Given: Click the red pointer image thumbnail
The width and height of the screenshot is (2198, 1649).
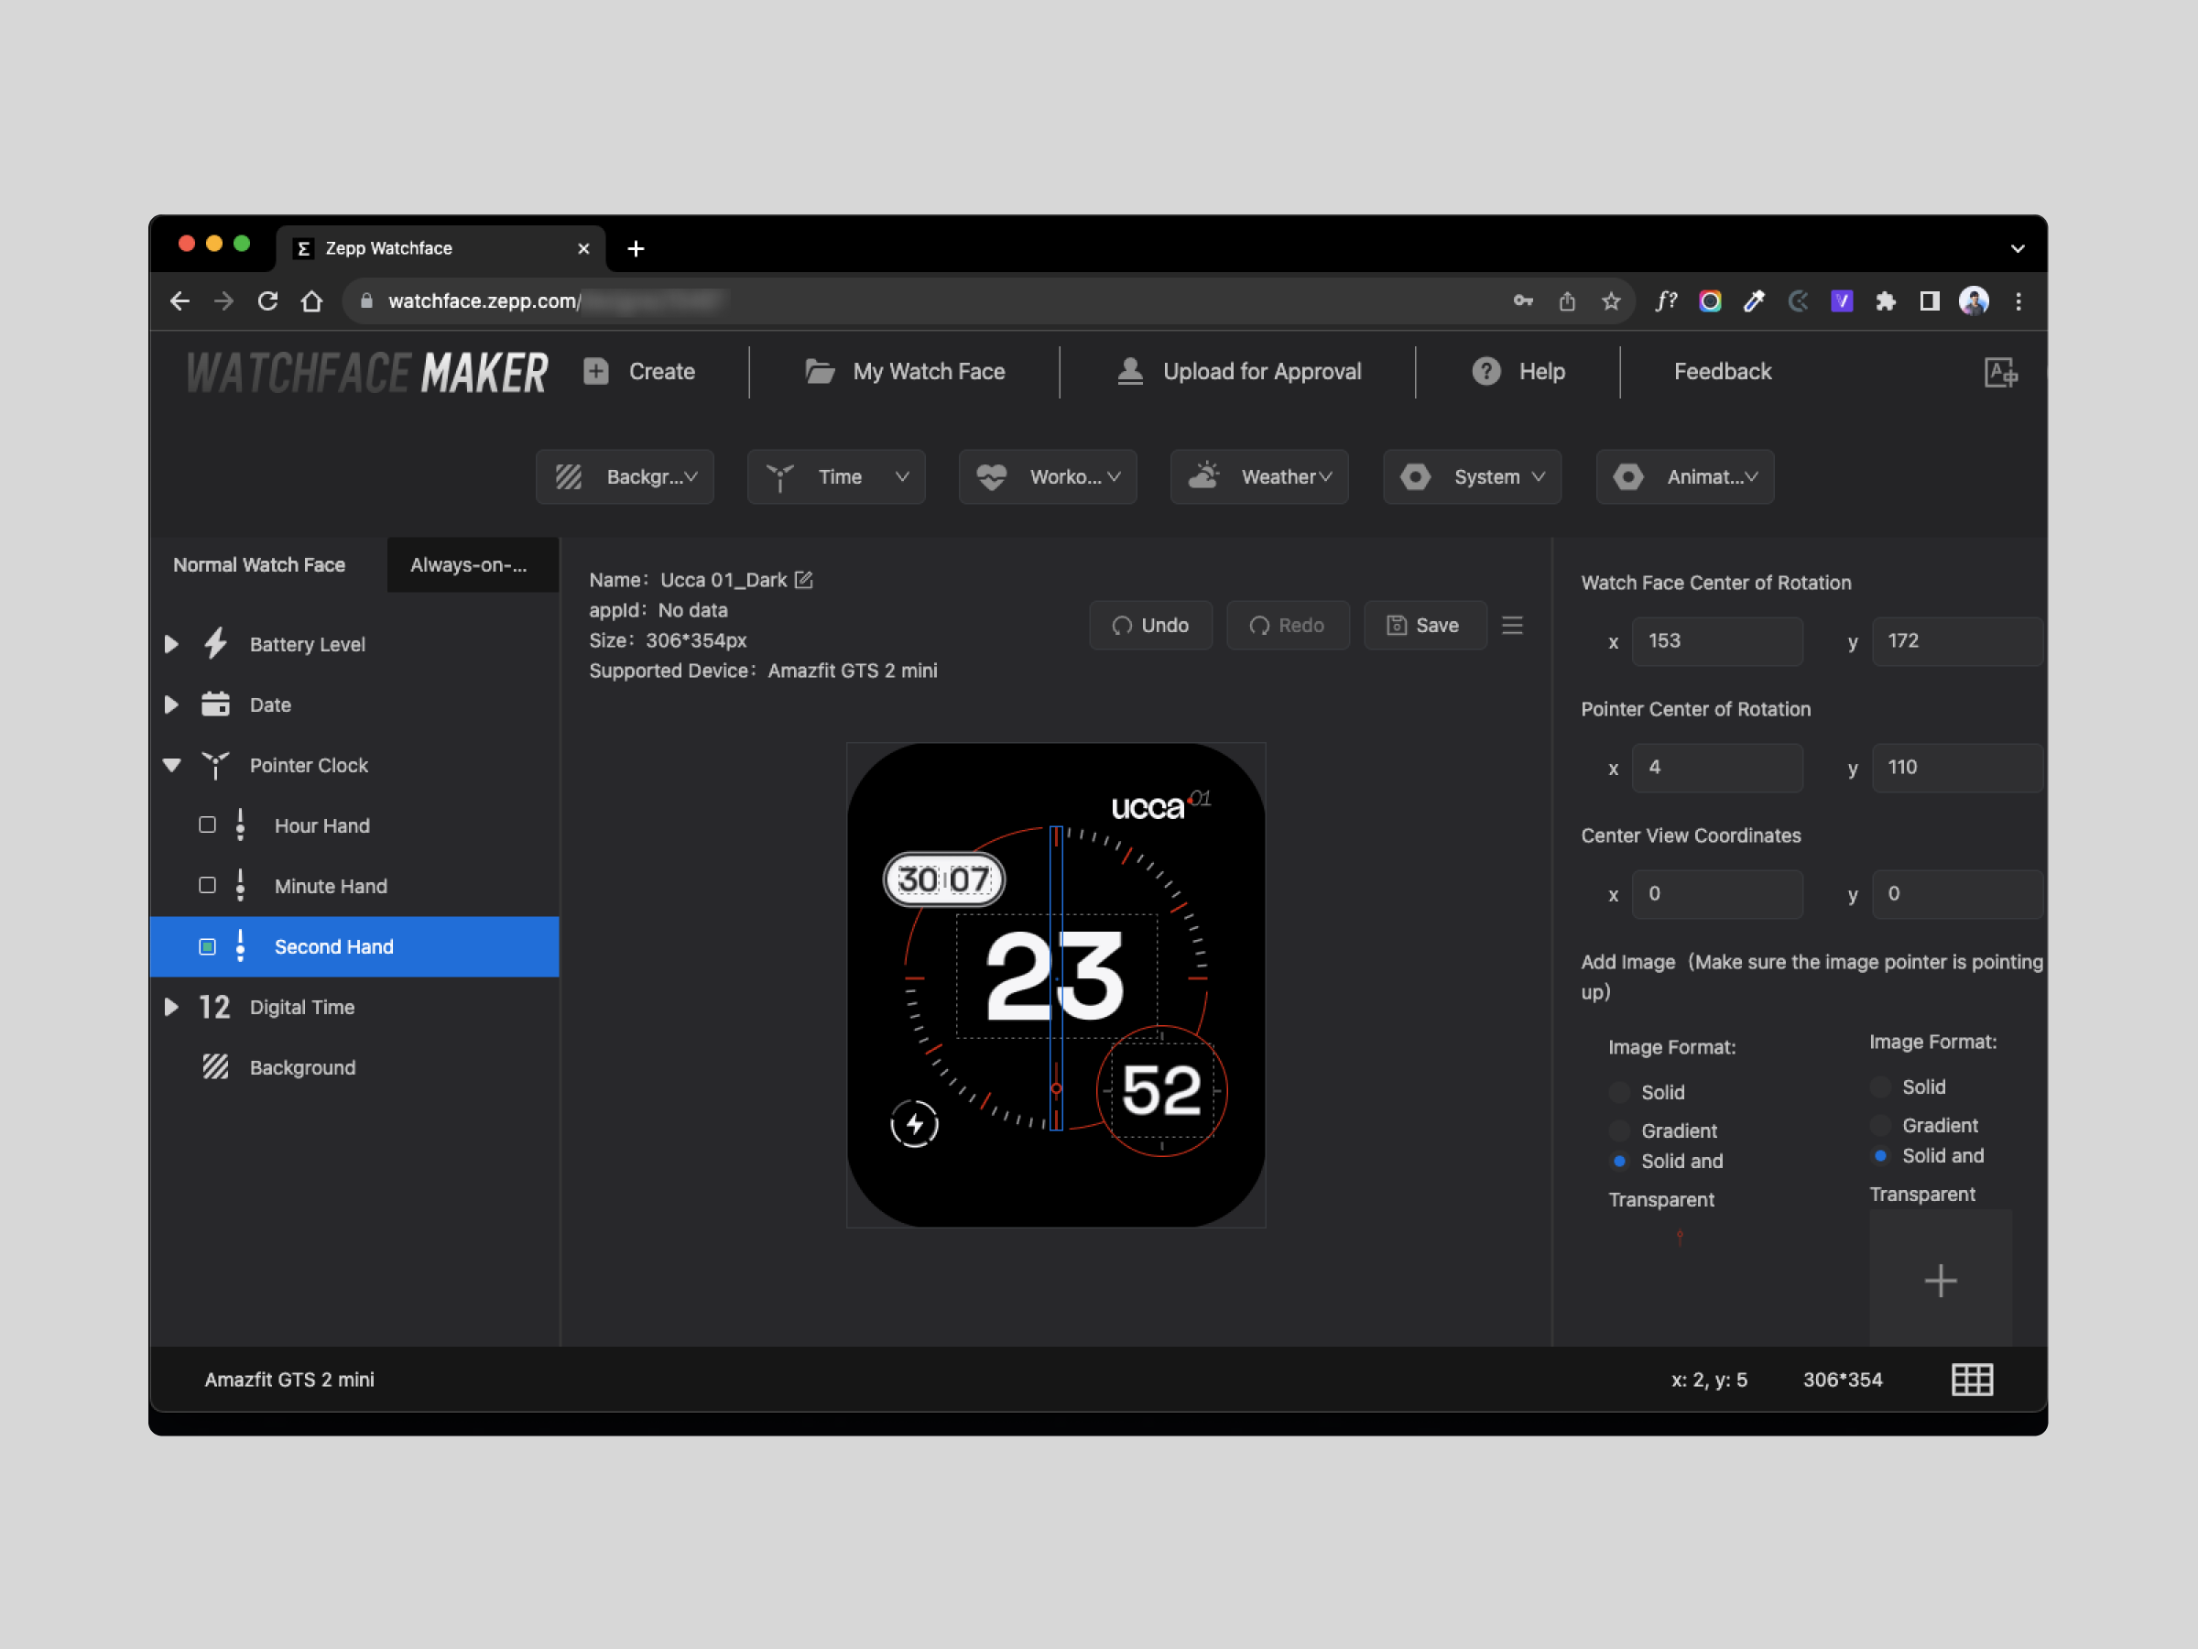Looking at the screenshot, I should click(x=1680, y=1238).
